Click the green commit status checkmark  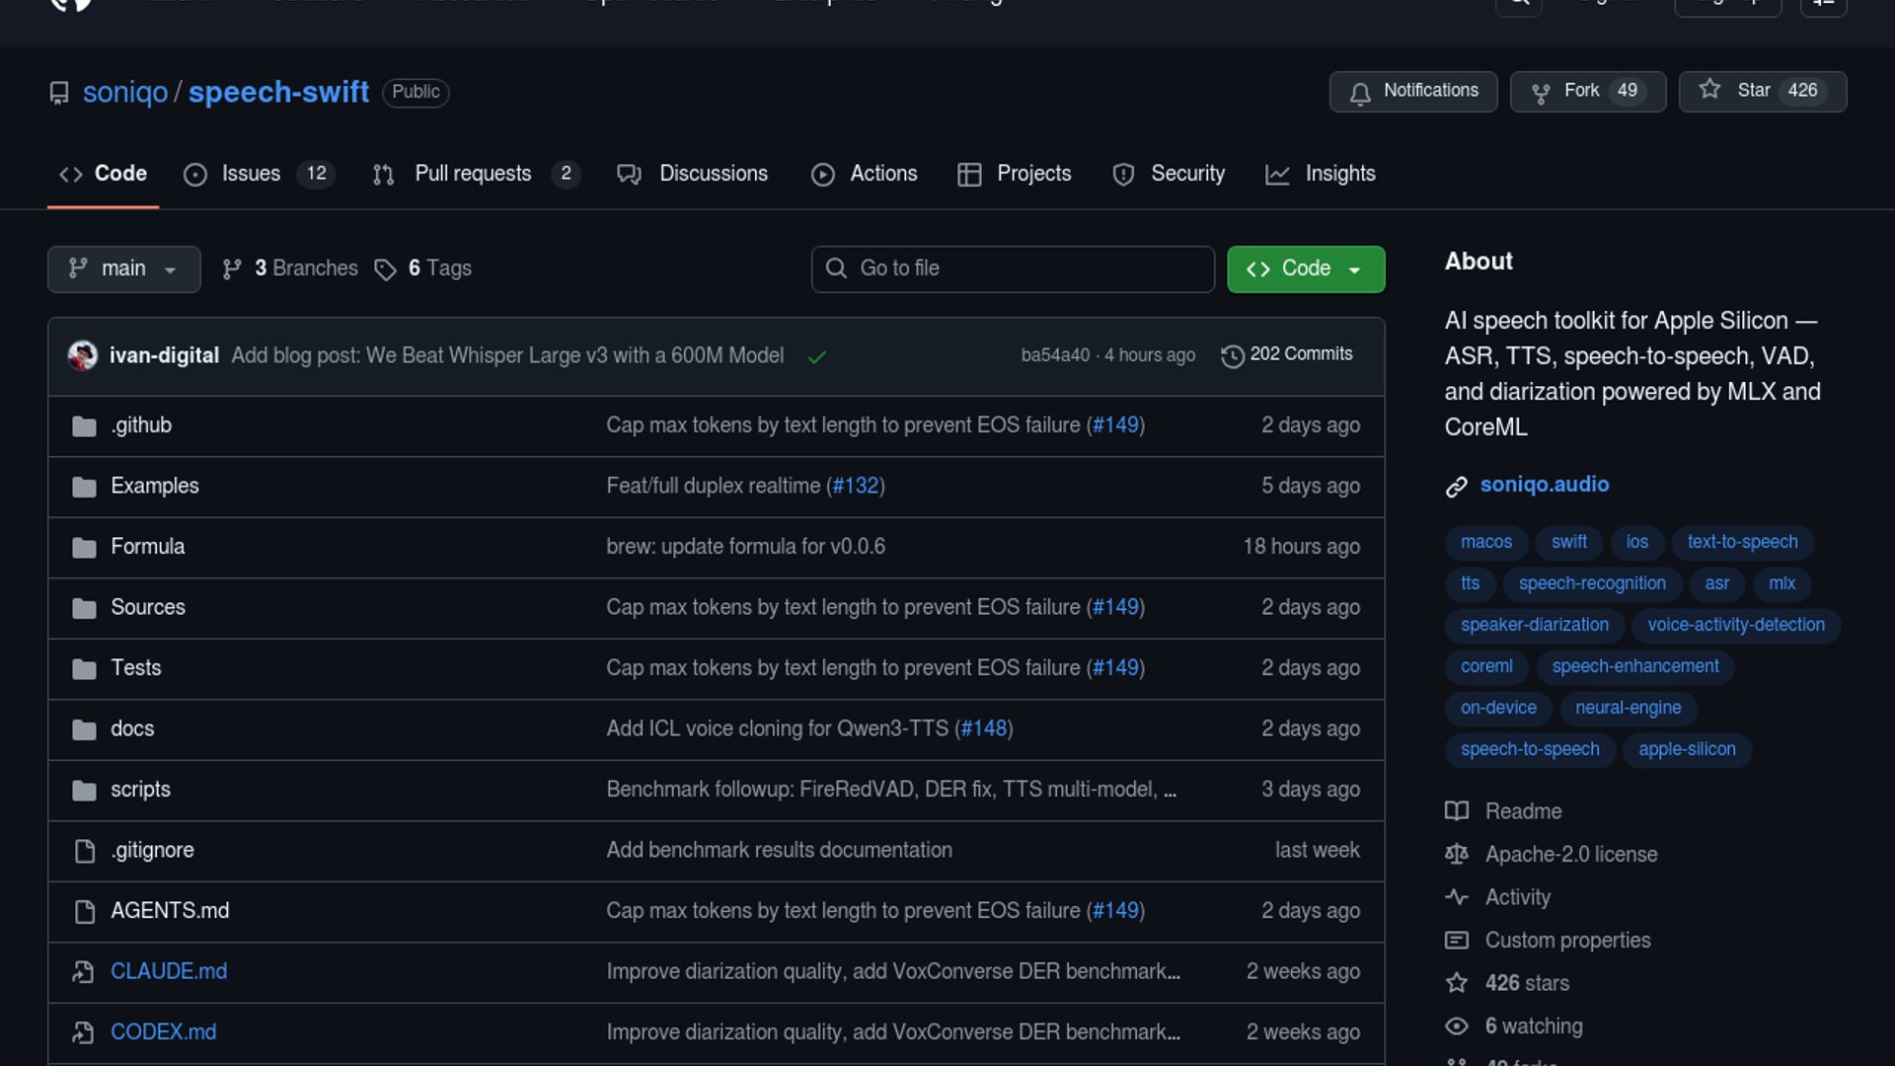(816, 356)
